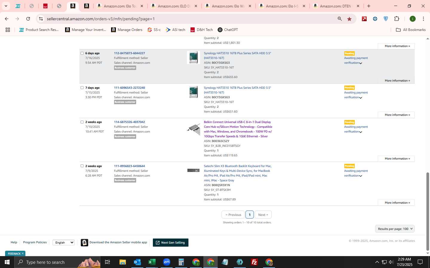
Task: Select checkbox for order 114-6875326-4037042
Action: click(x=82, y=122)
